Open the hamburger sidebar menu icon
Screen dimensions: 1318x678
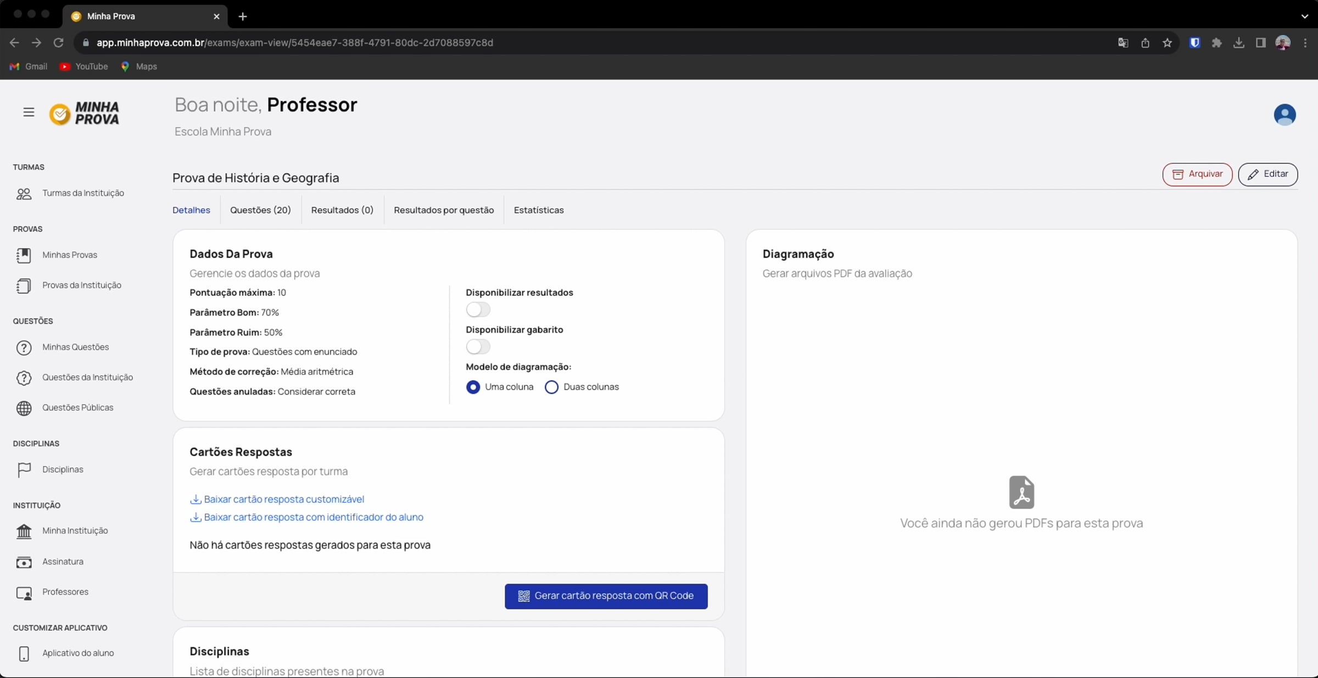(x=29, y=113)
